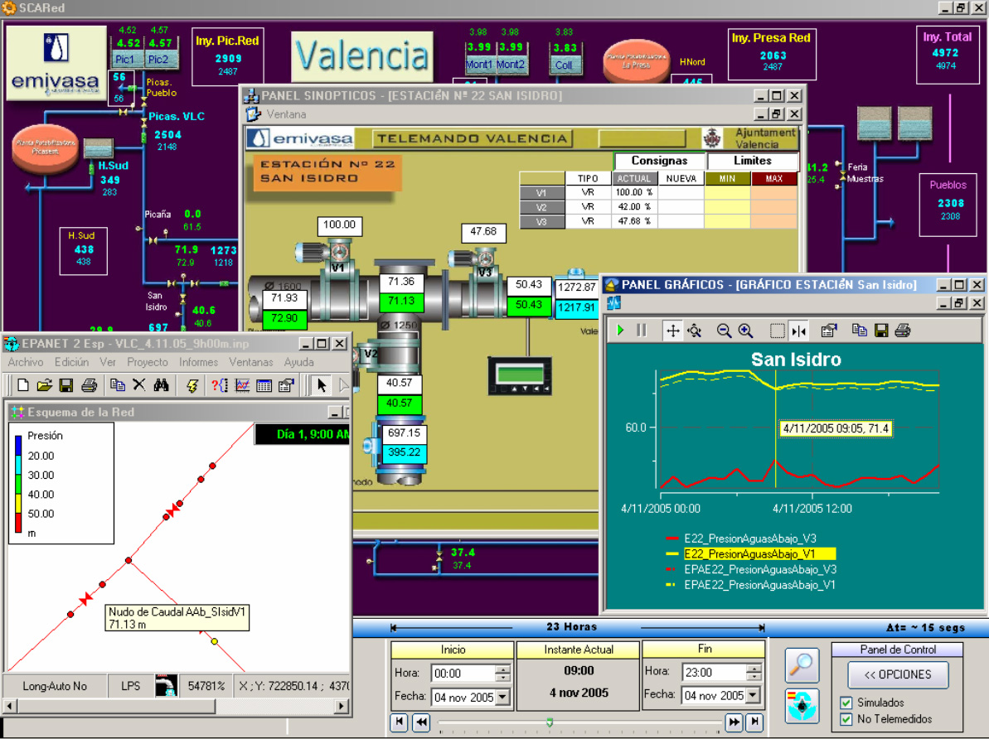This screenshot has width=989, height=739.
Task: Select EPAE22_PresionAguasAbajo_V3 legend entry
Action: click(760, 569)
